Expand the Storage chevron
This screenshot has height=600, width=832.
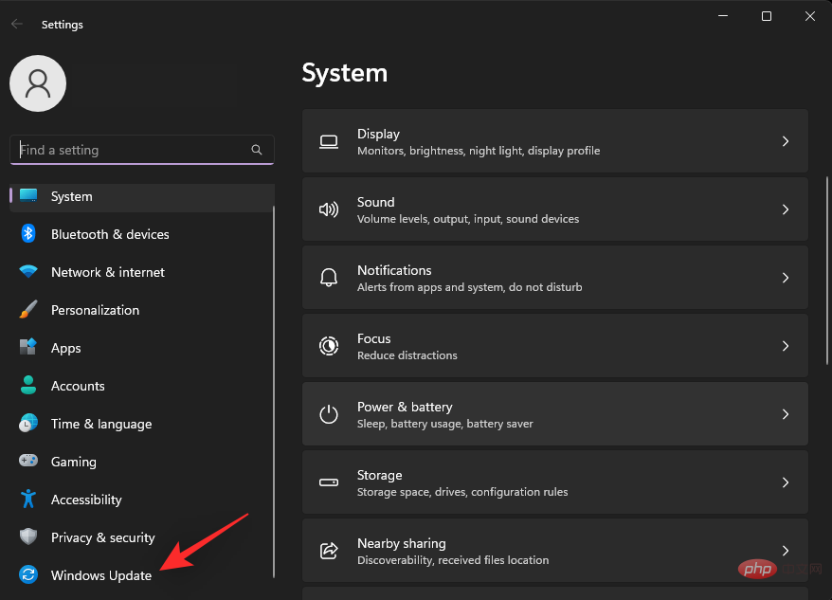pos(786,482)
